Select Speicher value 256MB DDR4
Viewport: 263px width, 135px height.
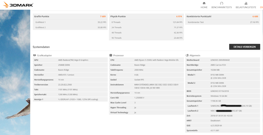[x=64, y=65]
